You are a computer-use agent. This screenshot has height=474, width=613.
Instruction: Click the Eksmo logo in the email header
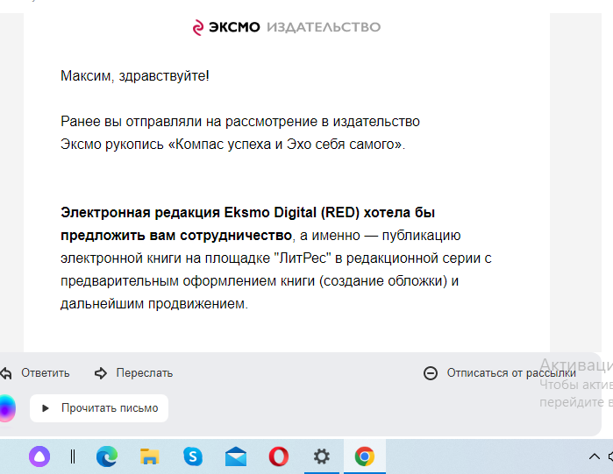226,27
